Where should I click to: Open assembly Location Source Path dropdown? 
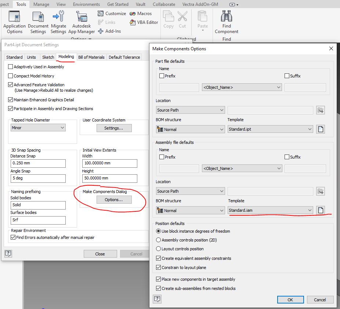pos(190,191)
